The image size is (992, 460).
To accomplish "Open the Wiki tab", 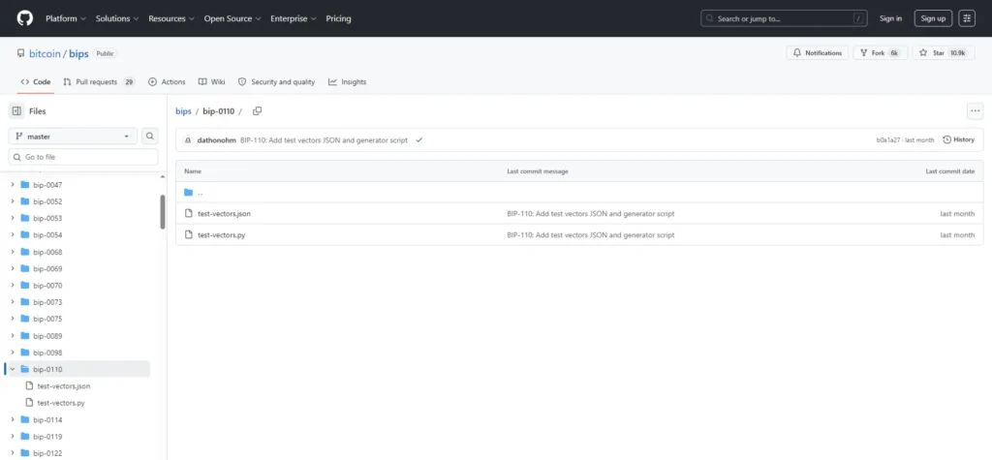I will [x=211, y=81].
